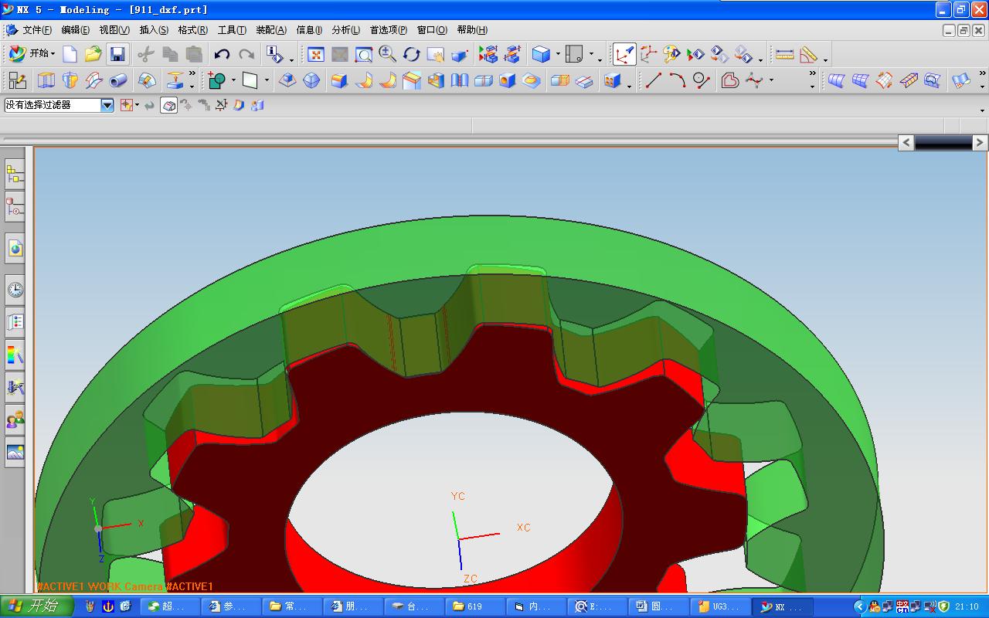This screenshot has height=618, width=989.
Task: Open the Part Navigator sidebar tab
Action: pos(15,208)
